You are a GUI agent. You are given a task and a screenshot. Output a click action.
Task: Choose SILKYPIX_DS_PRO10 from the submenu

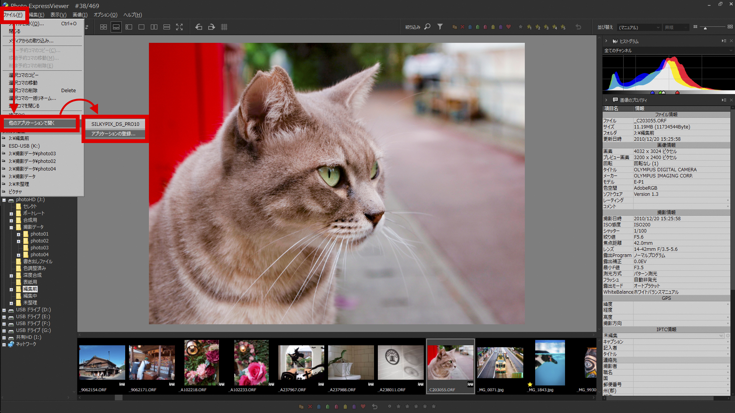click(115, 124)
